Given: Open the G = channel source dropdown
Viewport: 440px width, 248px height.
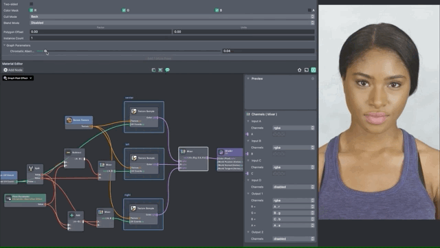Looking at the screenshot, I should pyautogui.click(x=294, y=213).
